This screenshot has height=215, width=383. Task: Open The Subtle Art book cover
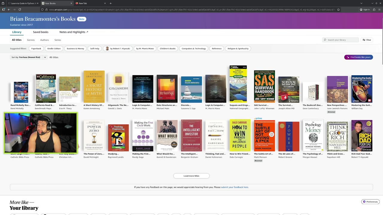pos(264,136)
